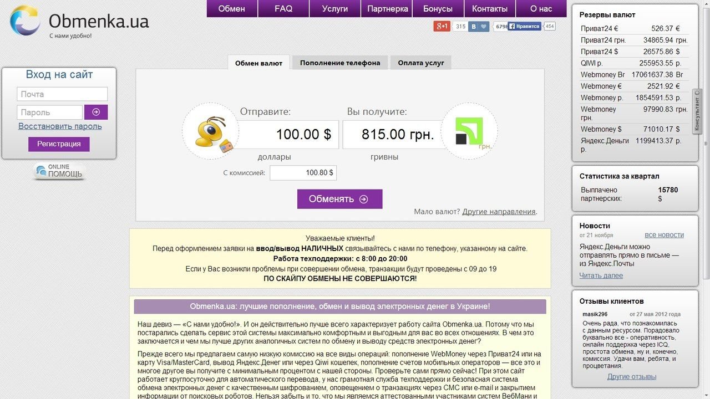Click the Новости heading
The width and height of the screenshot is (710, 399).
click(595, 226)
